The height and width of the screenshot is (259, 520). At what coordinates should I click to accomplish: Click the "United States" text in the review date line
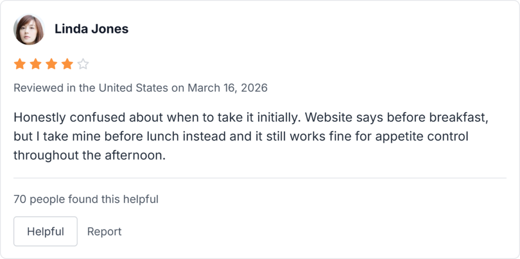[x=133, y=88]
